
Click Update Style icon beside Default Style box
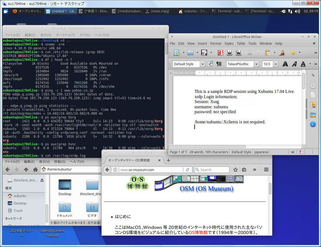[210, 64]
